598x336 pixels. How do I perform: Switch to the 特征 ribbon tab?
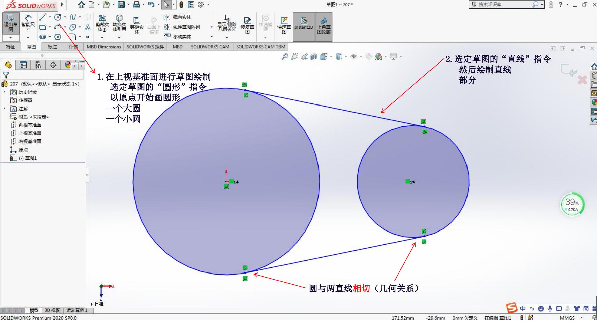[10, 47]
